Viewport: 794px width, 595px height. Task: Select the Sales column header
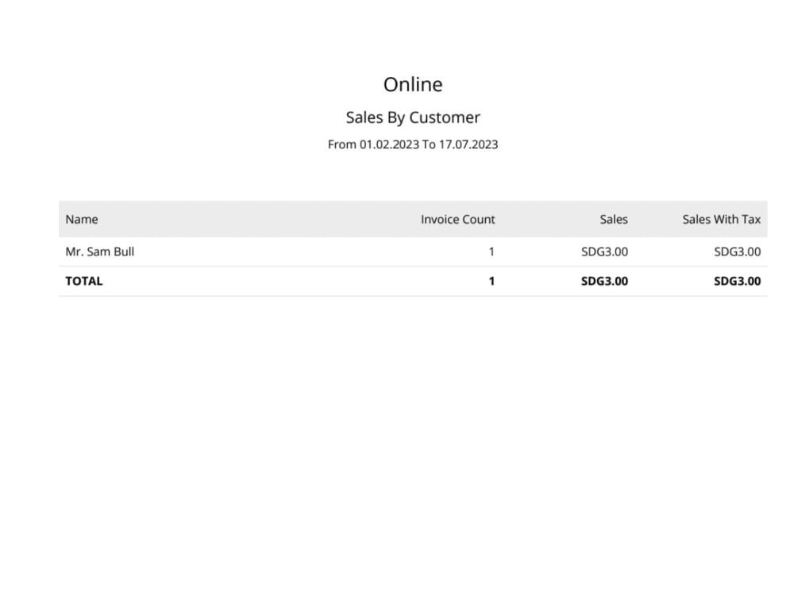click(x=614, y=220)
